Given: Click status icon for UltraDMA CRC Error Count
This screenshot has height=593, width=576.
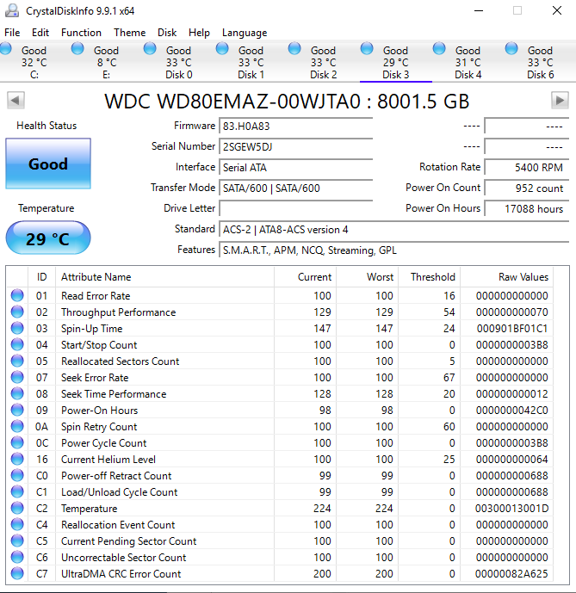Looking at the screenshot, I should [x=17, y=573].
